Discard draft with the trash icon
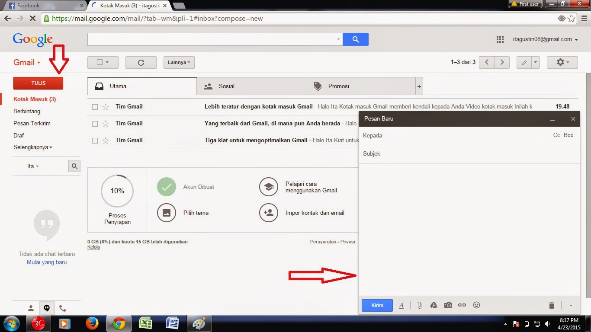Image resolution: width=591 pixels, height=332 pixels. pyautogui.click(x=552, y=306)
